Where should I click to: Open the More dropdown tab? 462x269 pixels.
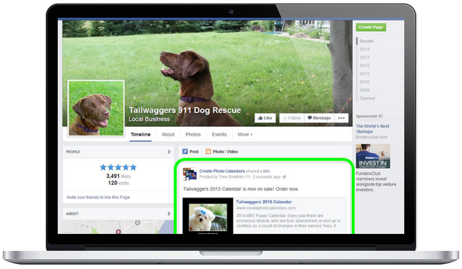(x=245, y=134)
